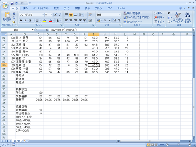This screenshot has height=147, width=196.
Task: Expand the Name Box dropdown arrow
Action: coord(33,30)
